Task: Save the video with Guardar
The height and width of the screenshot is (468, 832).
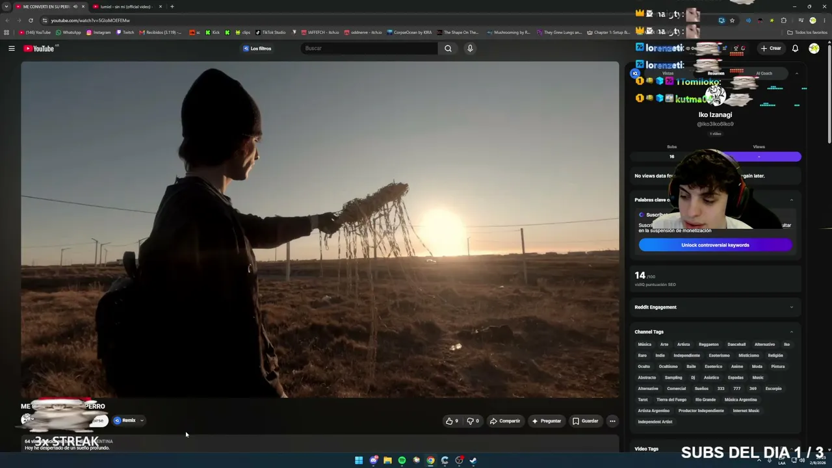Action: [x=585, y=421]
